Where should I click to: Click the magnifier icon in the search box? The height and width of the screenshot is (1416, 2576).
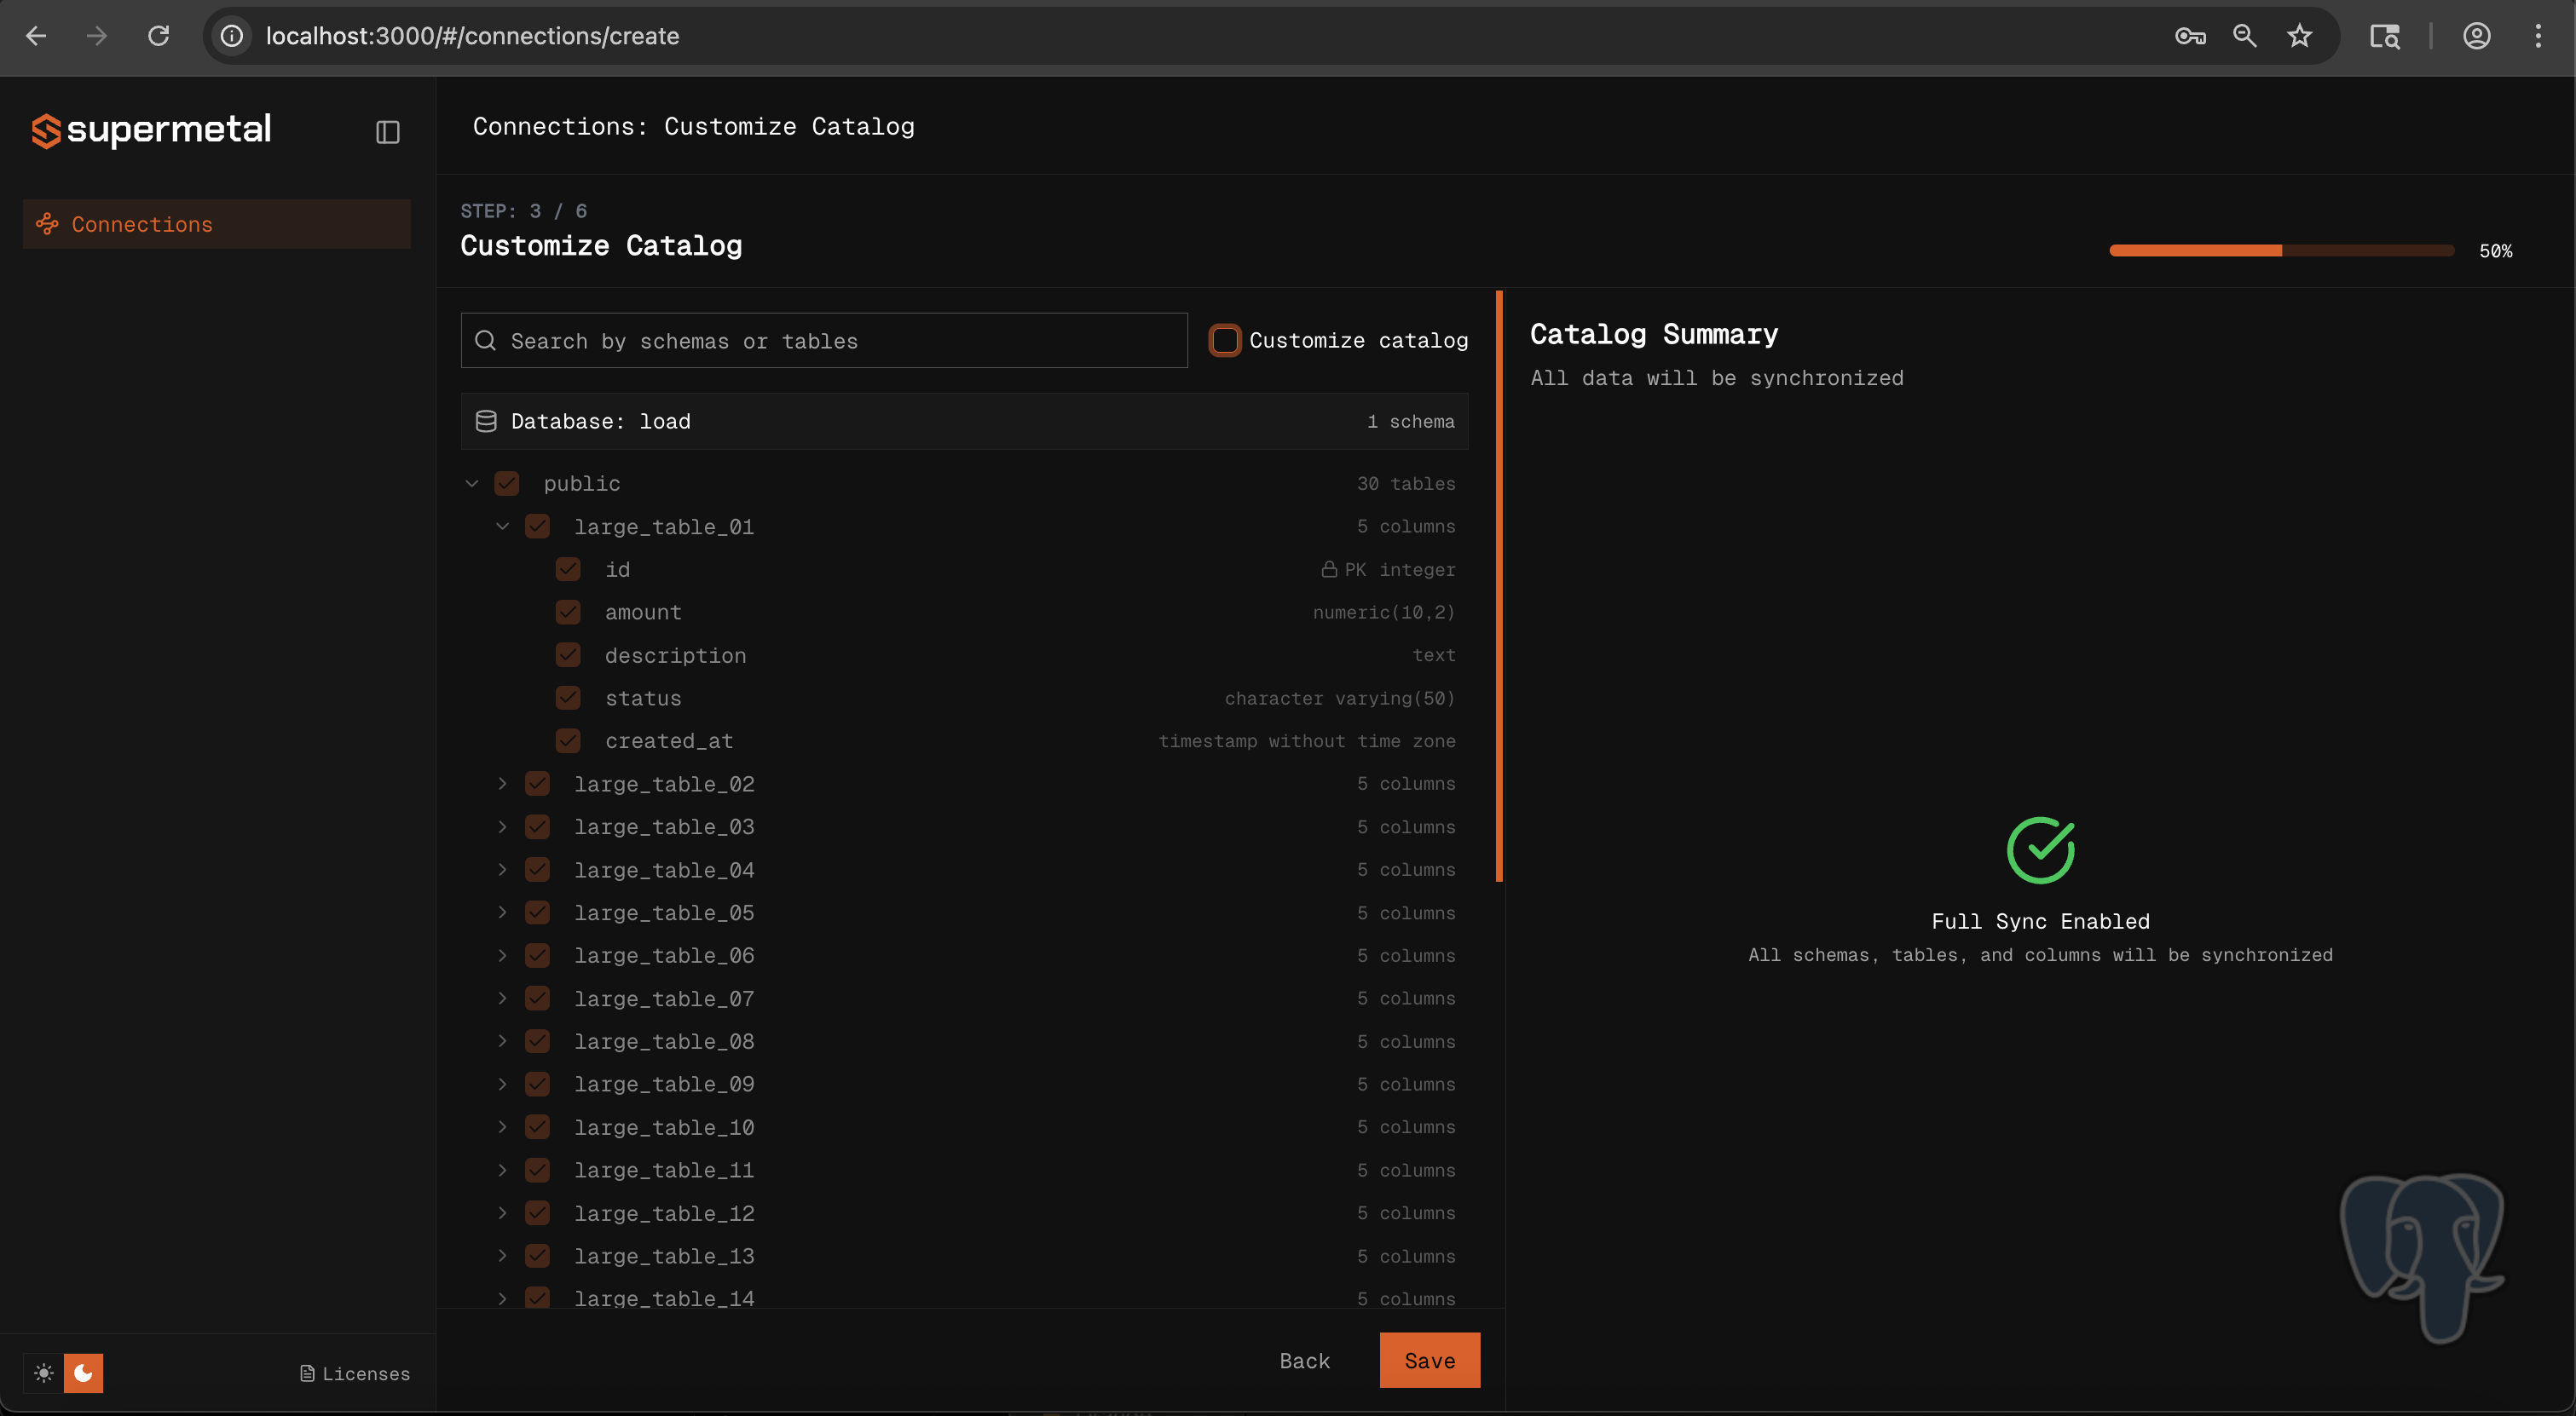486,341
